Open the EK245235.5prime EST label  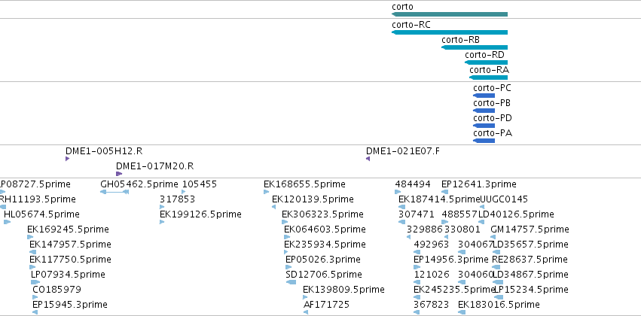click(x=455, y=290)
